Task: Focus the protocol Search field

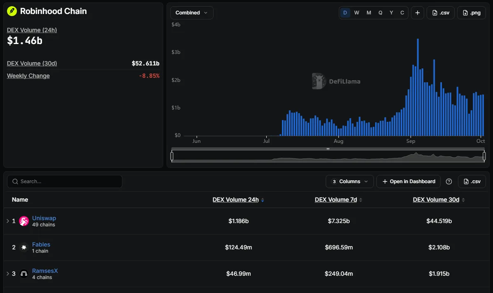Action: 65,181
